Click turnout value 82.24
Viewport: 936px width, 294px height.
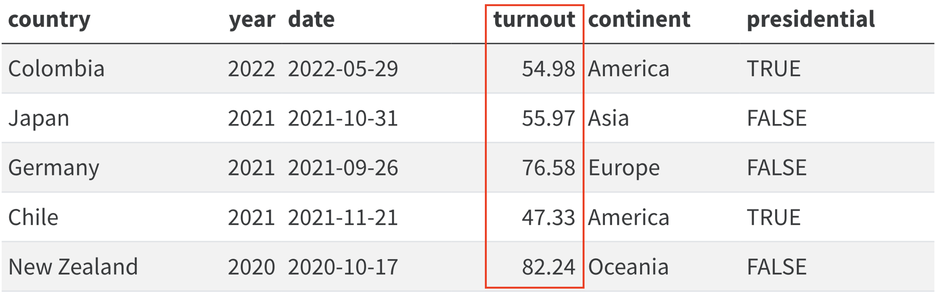coord(548,267)
